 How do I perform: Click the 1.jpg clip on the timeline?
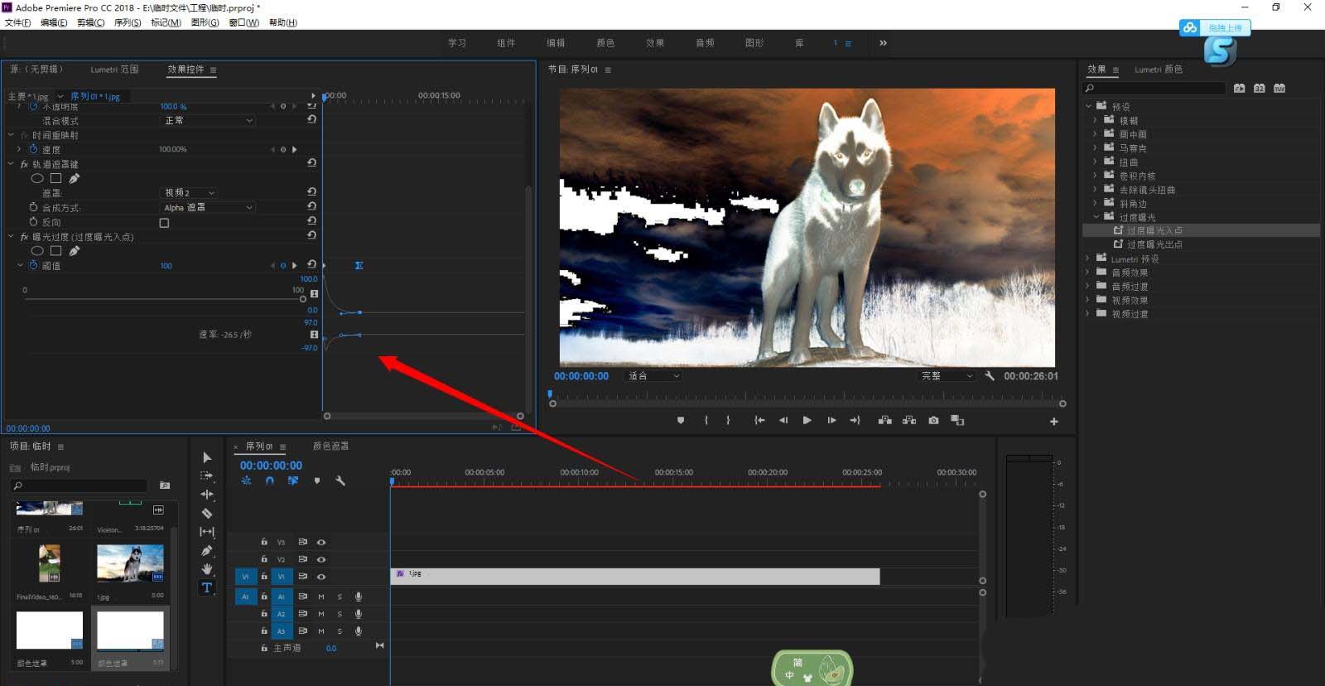(x=634, y=577)
